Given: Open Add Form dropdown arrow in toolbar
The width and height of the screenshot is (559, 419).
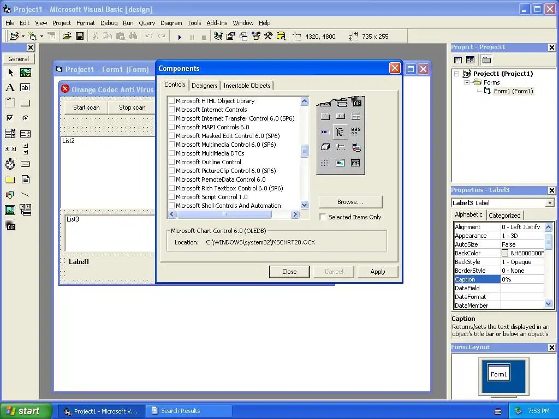Looking at the screenshot, I should 41,37.
